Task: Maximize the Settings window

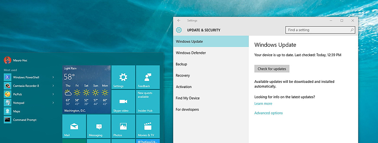Action: (342, 21)
